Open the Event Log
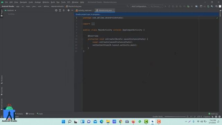The width and height of the screenshot is (222, 125). [x=213, y=114]
